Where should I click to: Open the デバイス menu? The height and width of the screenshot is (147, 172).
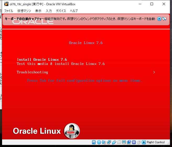click(x=61, y=11)
